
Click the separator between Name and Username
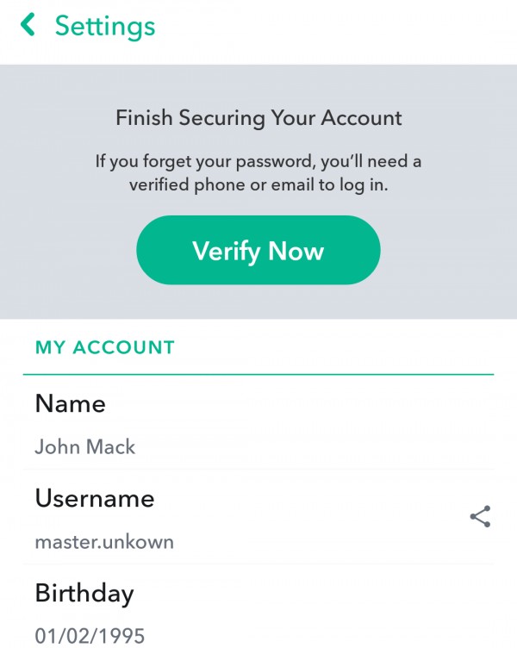258,470
